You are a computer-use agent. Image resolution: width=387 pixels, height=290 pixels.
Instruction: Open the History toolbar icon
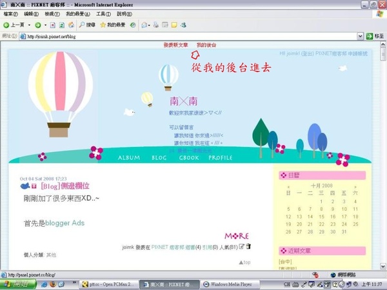tap(133, 25)
